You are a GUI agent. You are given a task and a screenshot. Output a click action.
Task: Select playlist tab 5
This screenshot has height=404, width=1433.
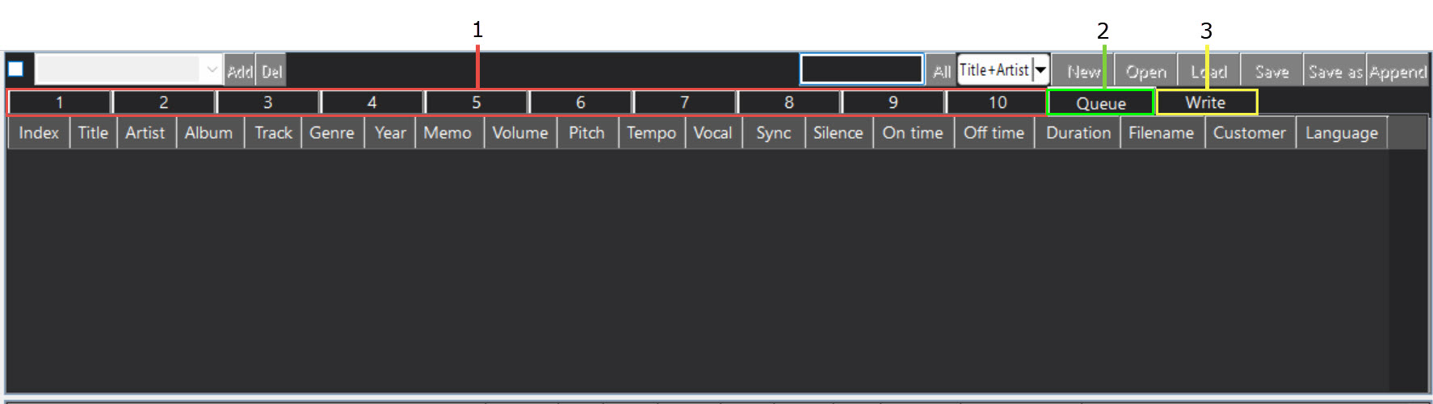(x=477, y=102)
